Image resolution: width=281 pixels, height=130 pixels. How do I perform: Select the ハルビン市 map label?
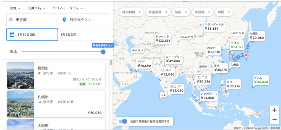point(237,33)
